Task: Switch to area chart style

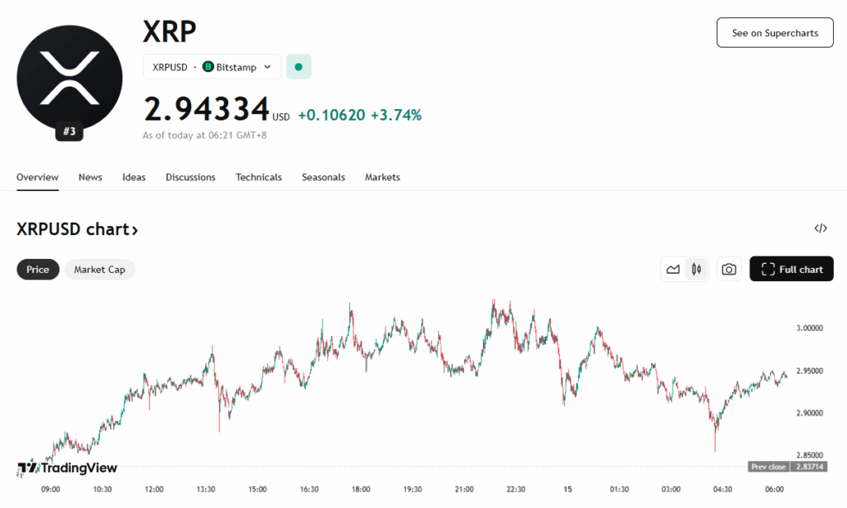Action: click(x=673, y=269)
